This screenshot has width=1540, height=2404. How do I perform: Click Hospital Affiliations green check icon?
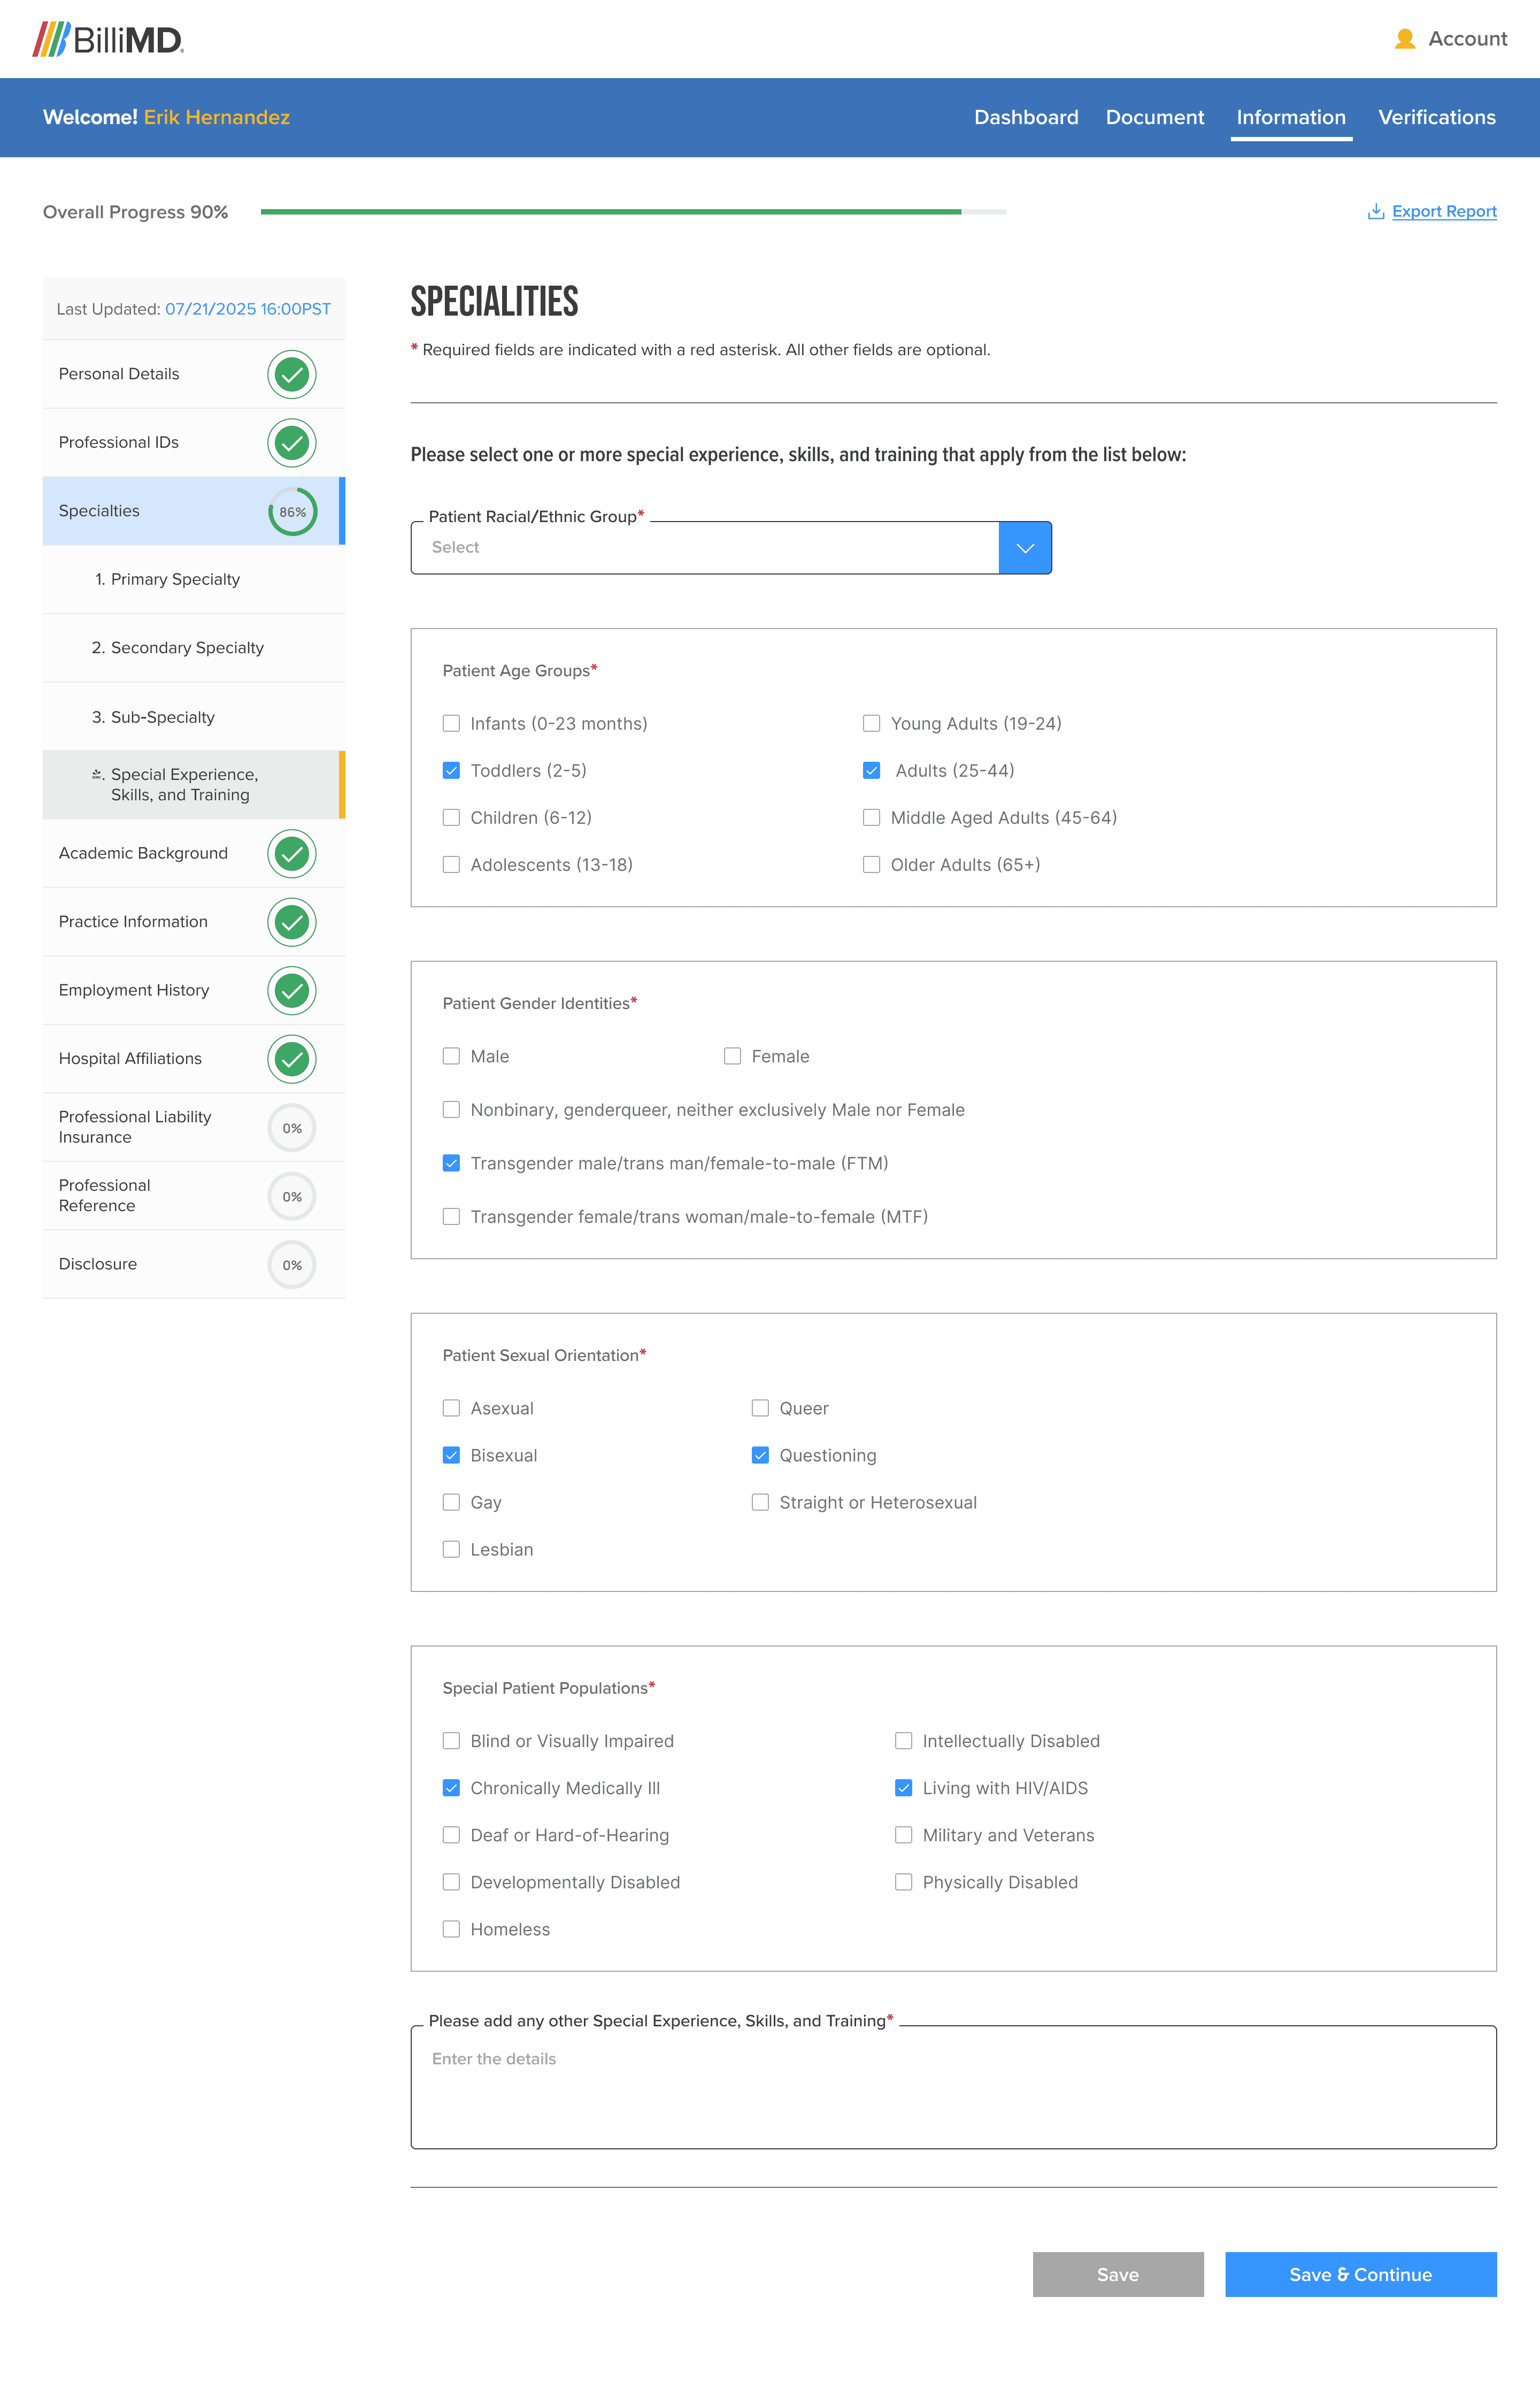tap(291, 1059)
